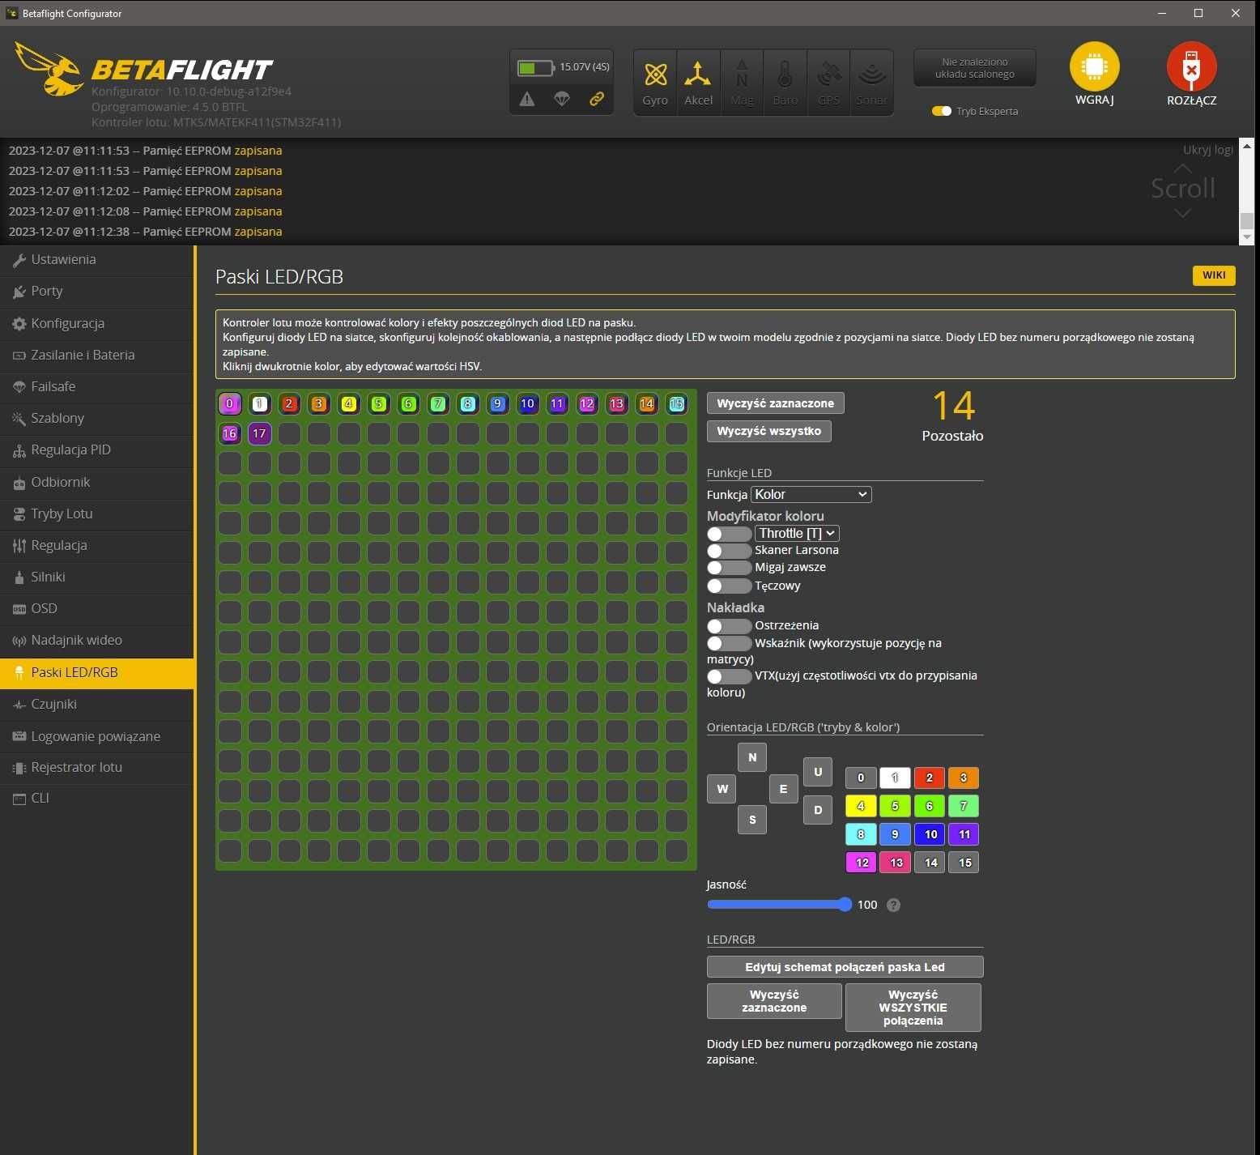Screen dimensions: 1260x1155
Task: Pick magenta color swatch number 12
Action: click(862, 863)
